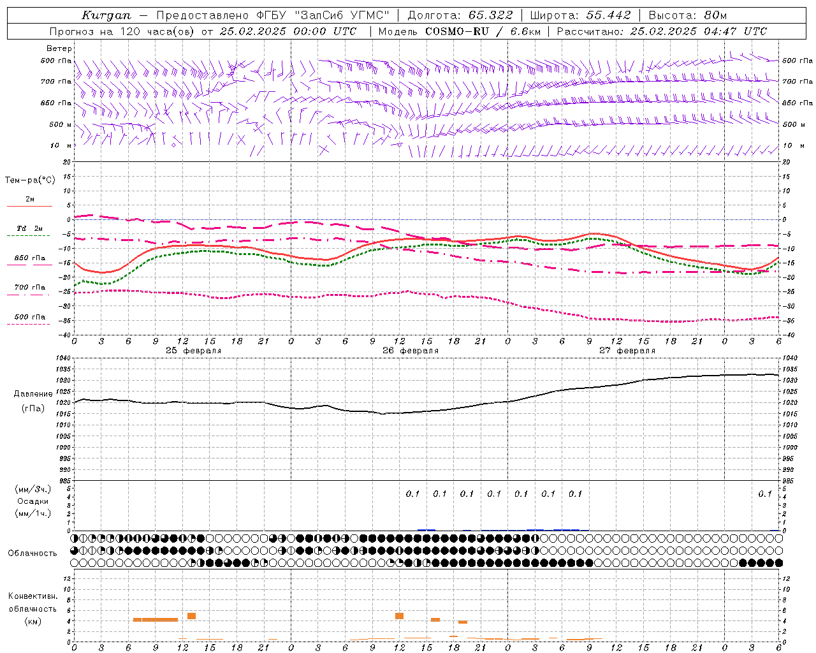Click the 25 февраля date label
Screen dimensions: 816x653
(194, 351)
